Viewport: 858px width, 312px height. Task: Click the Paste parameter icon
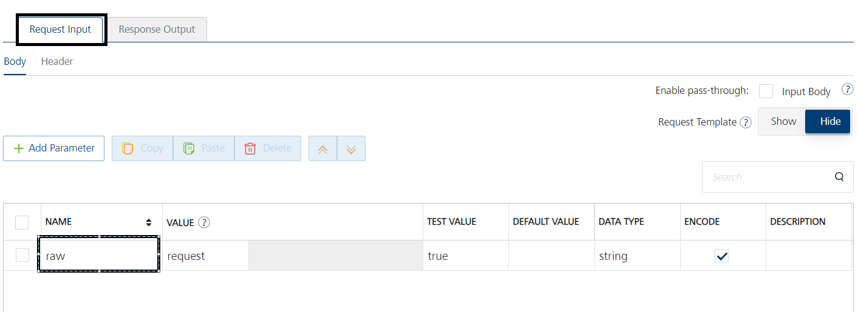coord(189,148)
